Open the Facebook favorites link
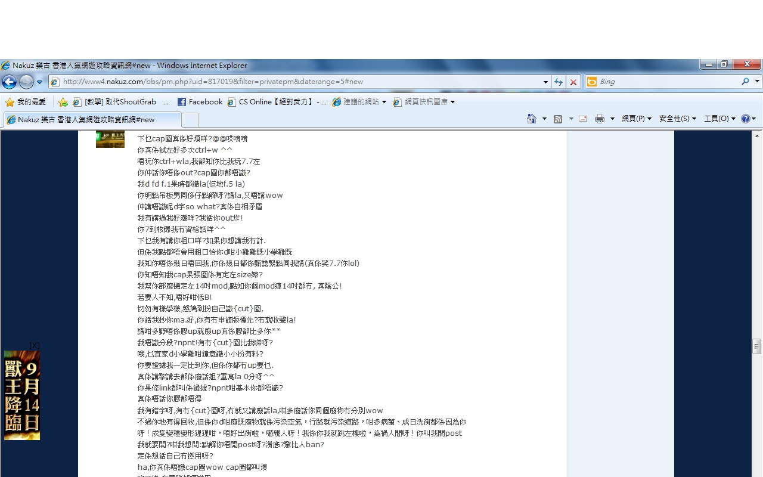The width and height of the screenshot is (763, 477). (200, 102)
